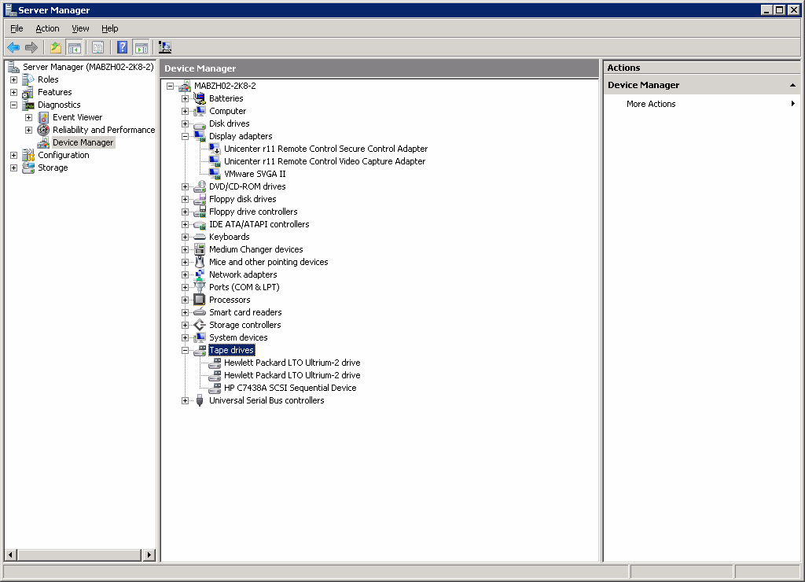Open the View menu
Viewport: 805px width, 582px height.
(x=80, y=28)
